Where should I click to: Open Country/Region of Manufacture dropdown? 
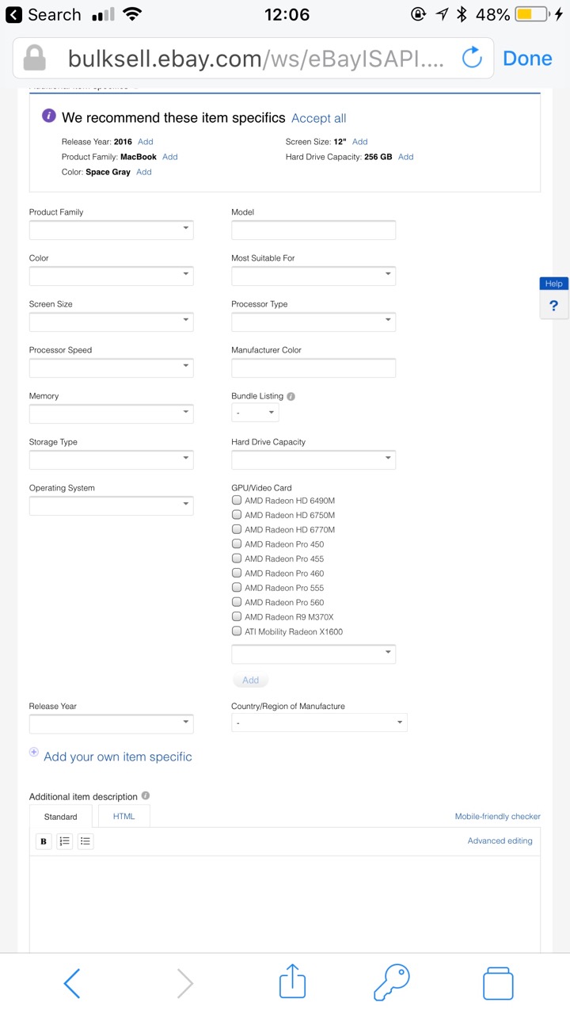318,722
